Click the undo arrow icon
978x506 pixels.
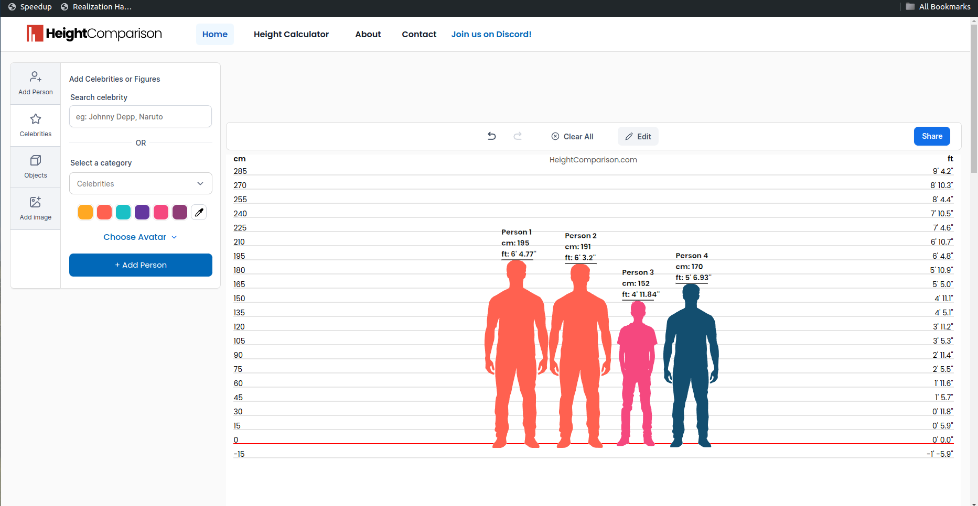[x=491, y=136]
